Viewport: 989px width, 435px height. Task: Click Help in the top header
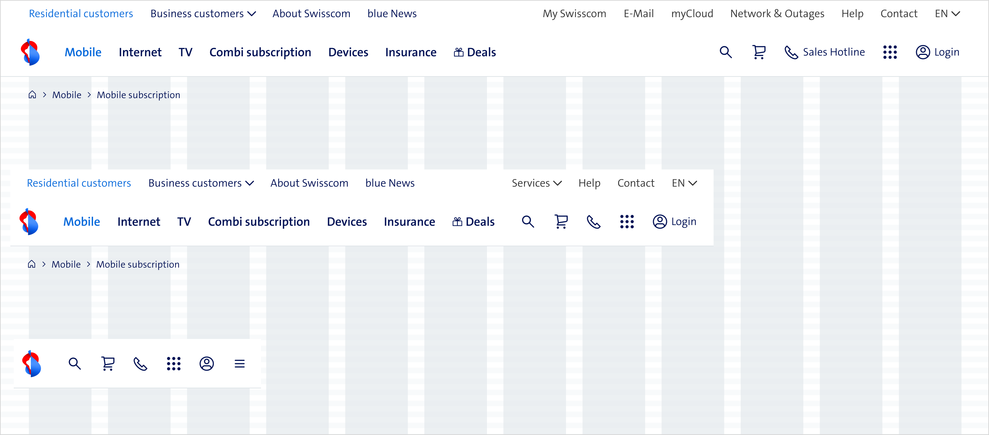[852, 13]
